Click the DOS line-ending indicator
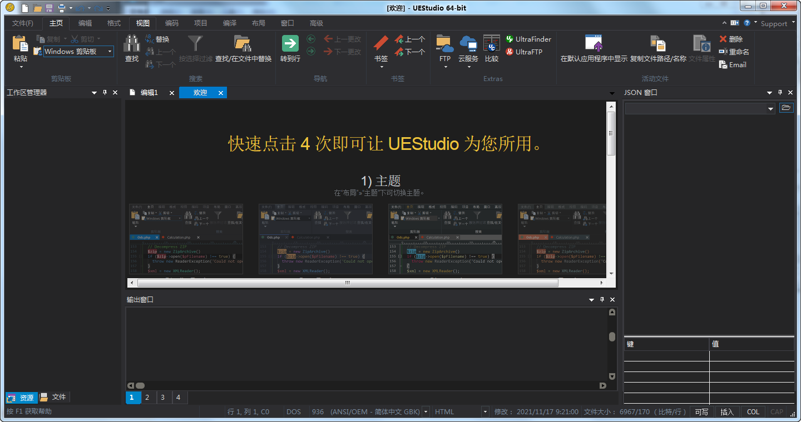This screenshot has width=801, height=422. click(294, 412)
